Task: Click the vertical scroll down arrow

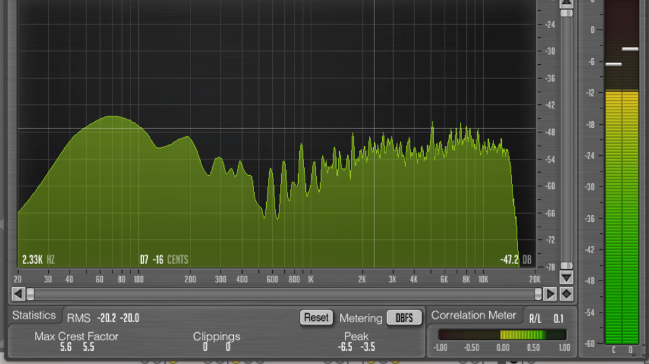Action: click(x=566, y=278)
